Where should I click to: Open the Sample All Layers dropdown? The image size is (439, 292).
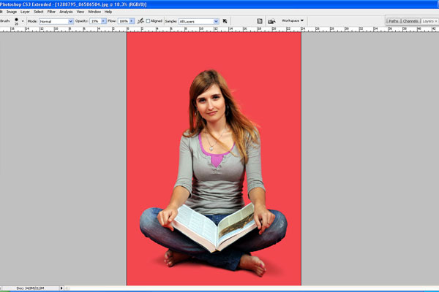[x=216, y=21]
